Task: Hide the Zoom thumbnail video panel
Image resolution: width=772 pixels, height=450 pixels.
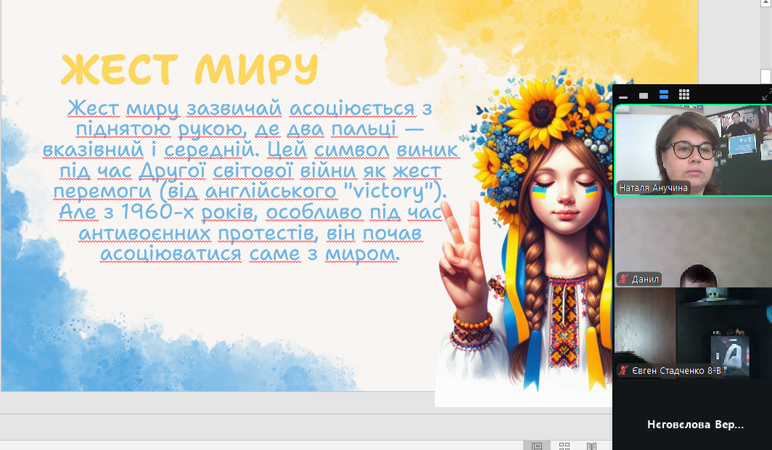Action: click(623, 96)
